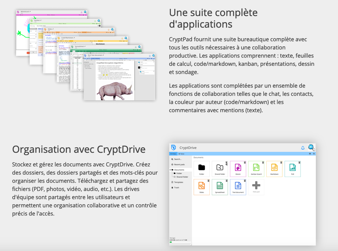The image size is (338, 251).
Task: Select Shared folder item in the sidebar tree
Action: [181, 177]
